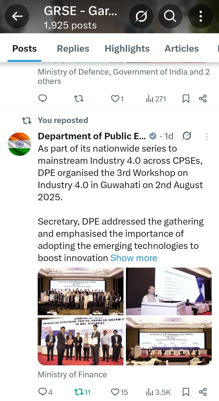This screenshot has width=219, height=401.
Task: Open the search icon in the header
Action: (x=170, y=16)
